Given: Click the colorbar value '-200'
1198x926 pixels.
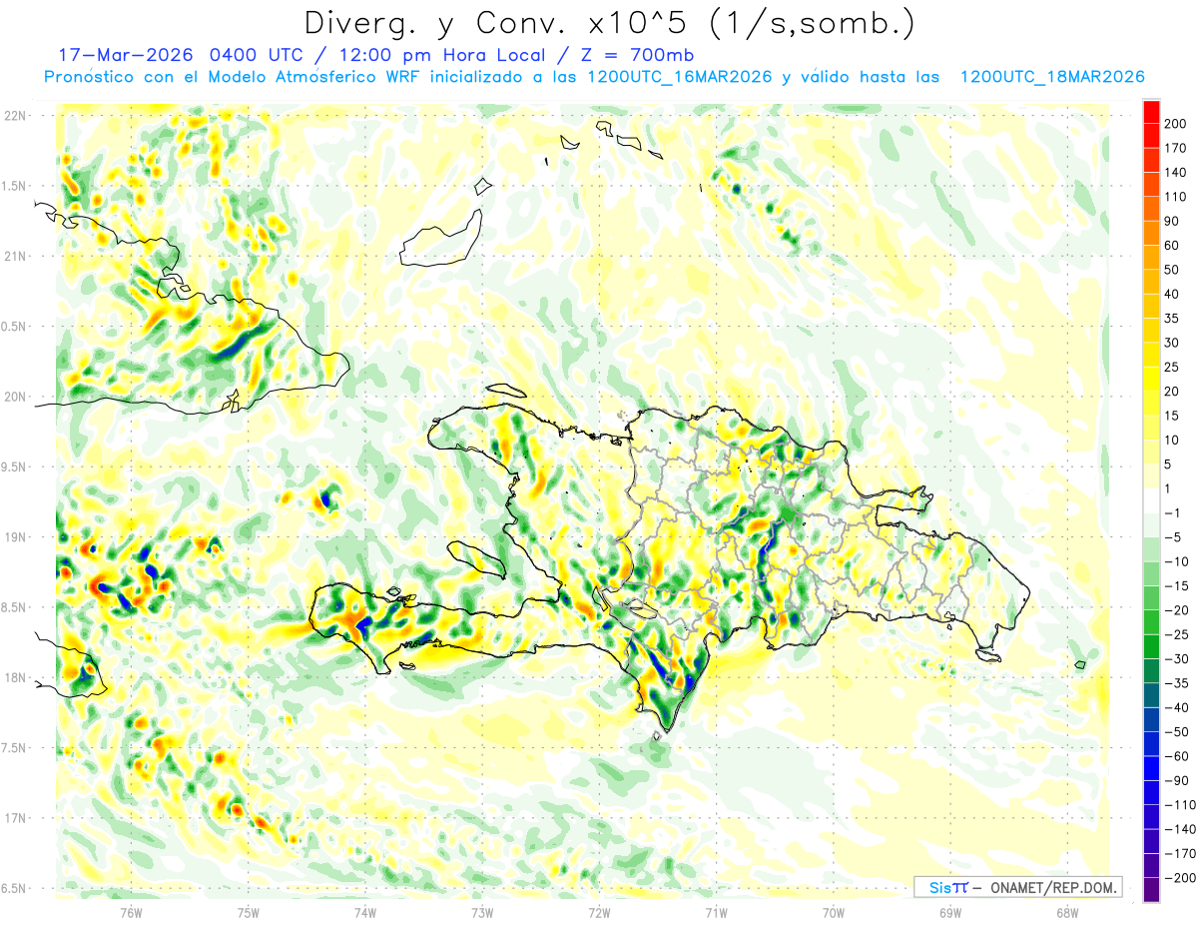Looking at the screenshot, I should point(1180,877).
